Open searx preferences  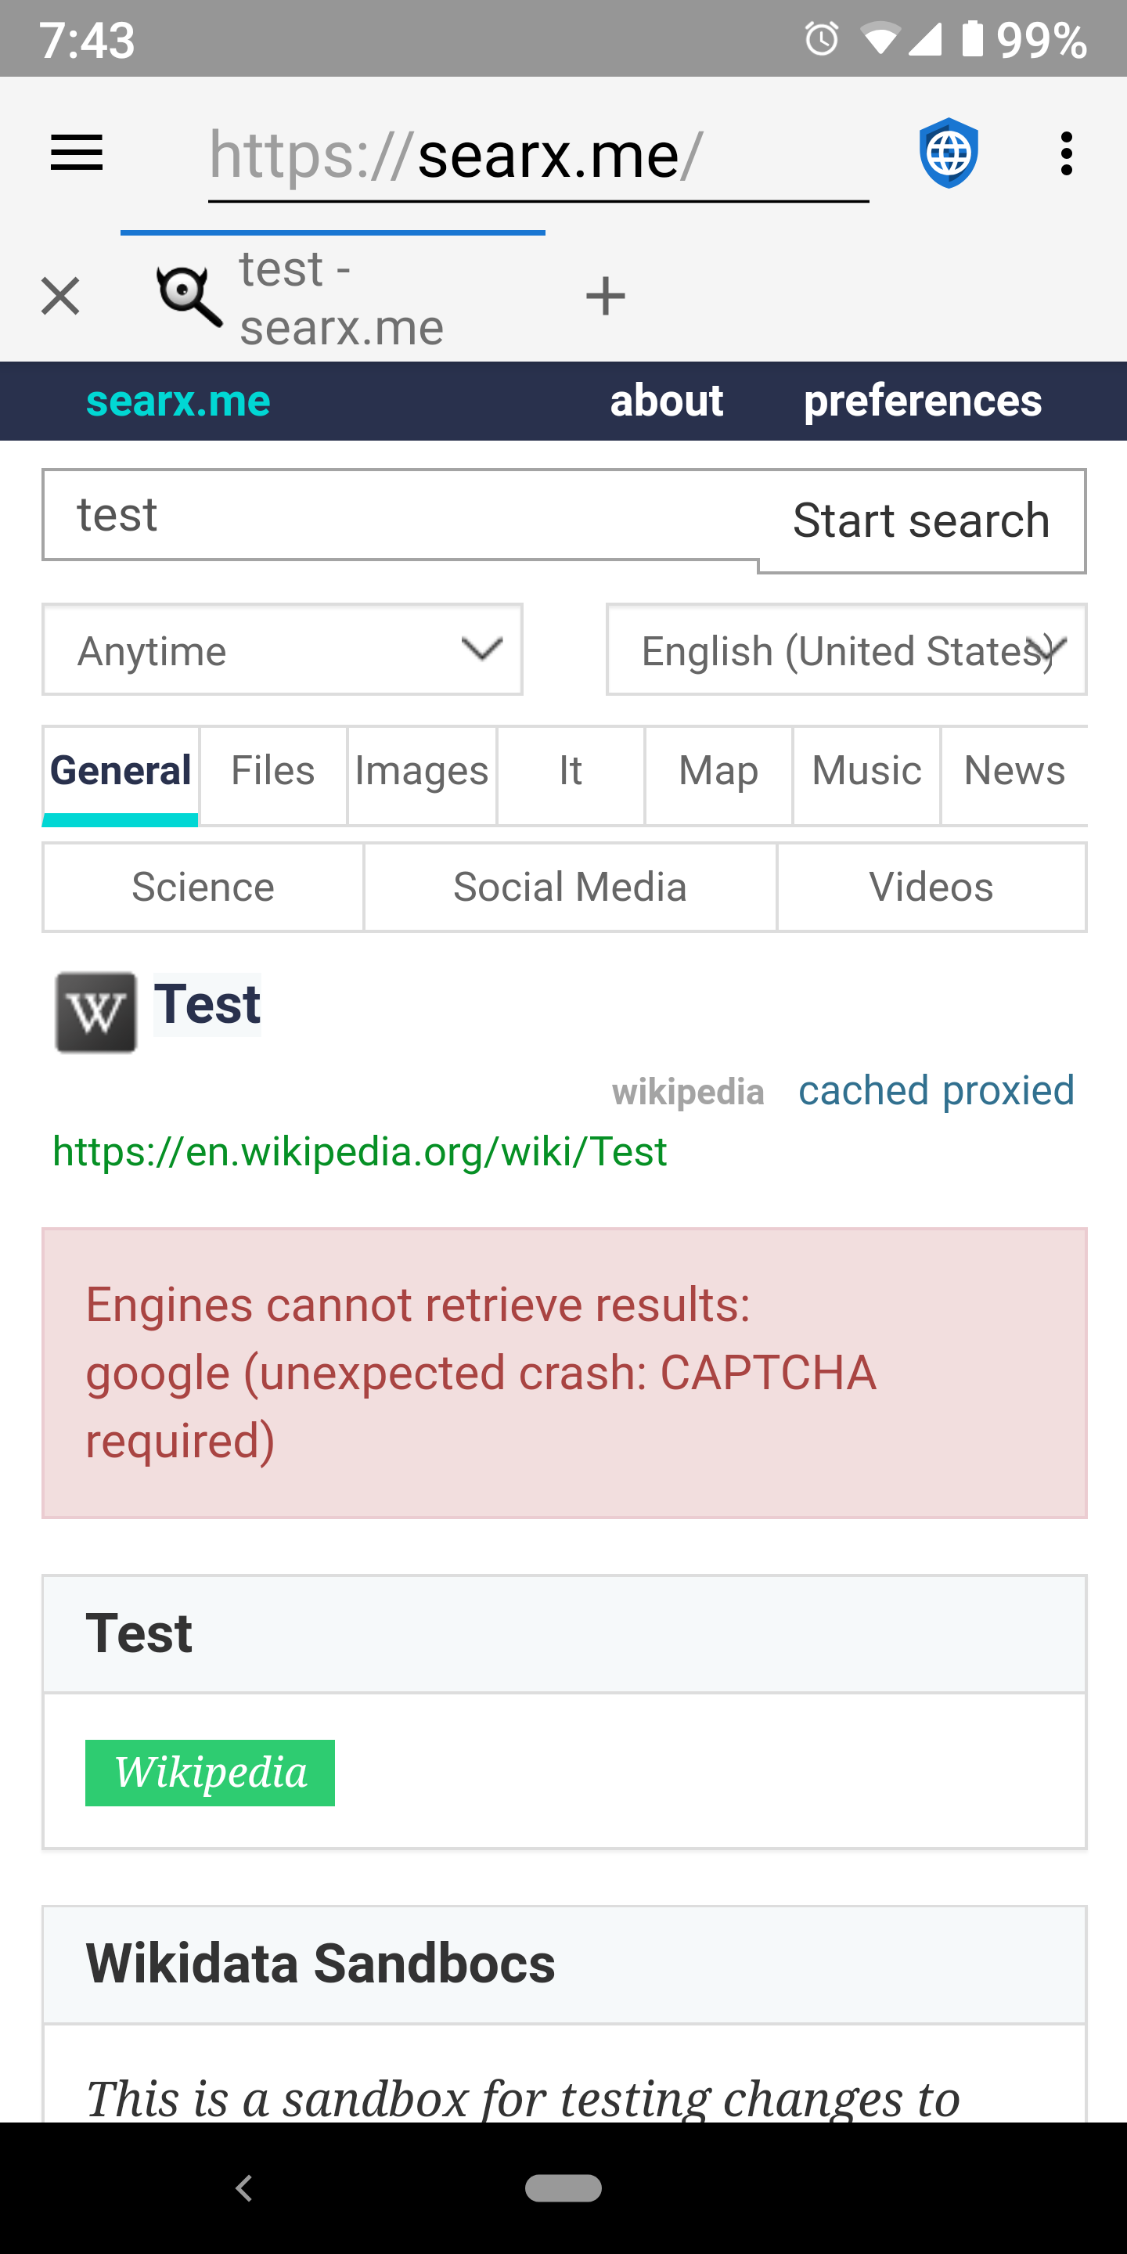click(x=921, y=401)
